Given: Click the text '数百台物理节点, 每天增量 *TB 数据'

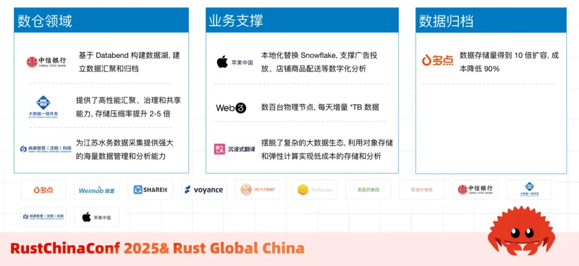Looking at the screenshot, I should click(320, 108).
